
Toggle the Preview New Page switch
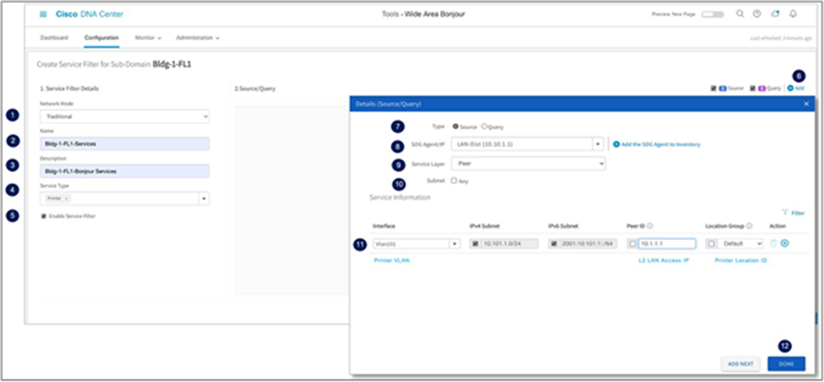pyautogui.click(x=712, y=14)
